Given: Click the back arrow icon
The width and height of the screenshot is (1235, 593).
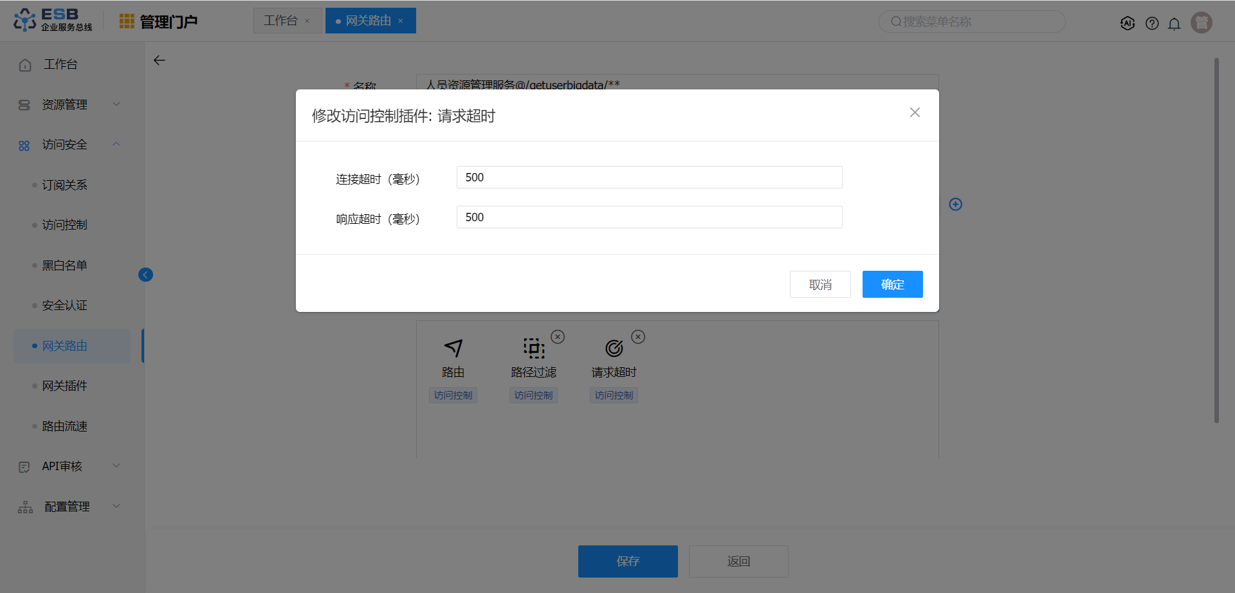Looking at the screenshot, I should [x=160, y=60].
